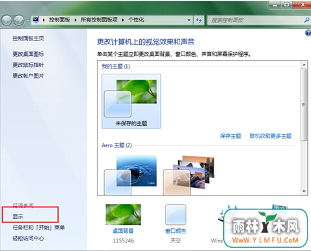Select the blue water-drop Aero theme thumbnail
This screenshot has height=251, width=311.
(x=130, y=175)
